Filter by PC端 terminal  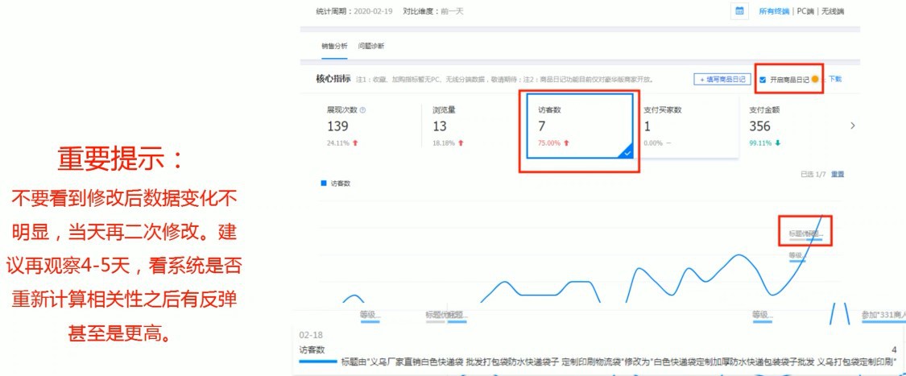click(805, 11)
